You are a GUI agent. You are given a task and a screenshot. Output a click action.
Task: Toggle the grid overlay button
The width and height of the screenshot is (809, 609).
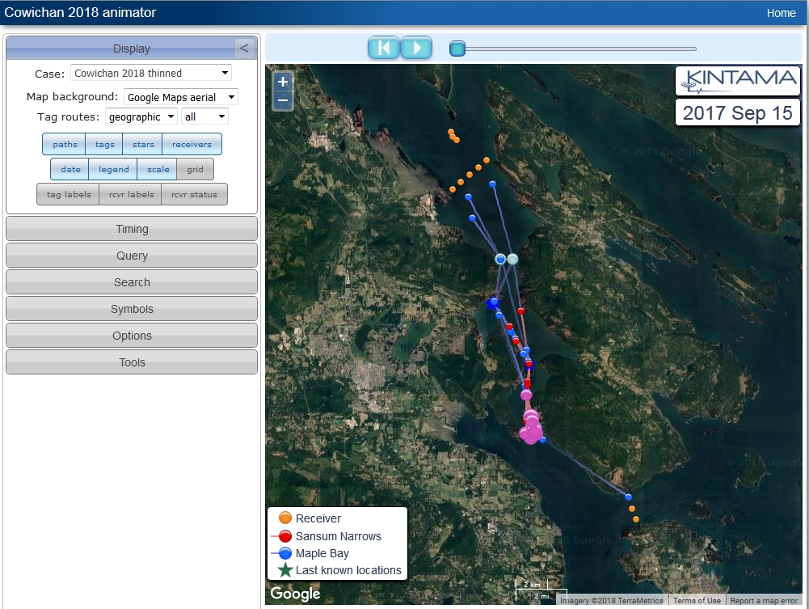coord(195,170)
